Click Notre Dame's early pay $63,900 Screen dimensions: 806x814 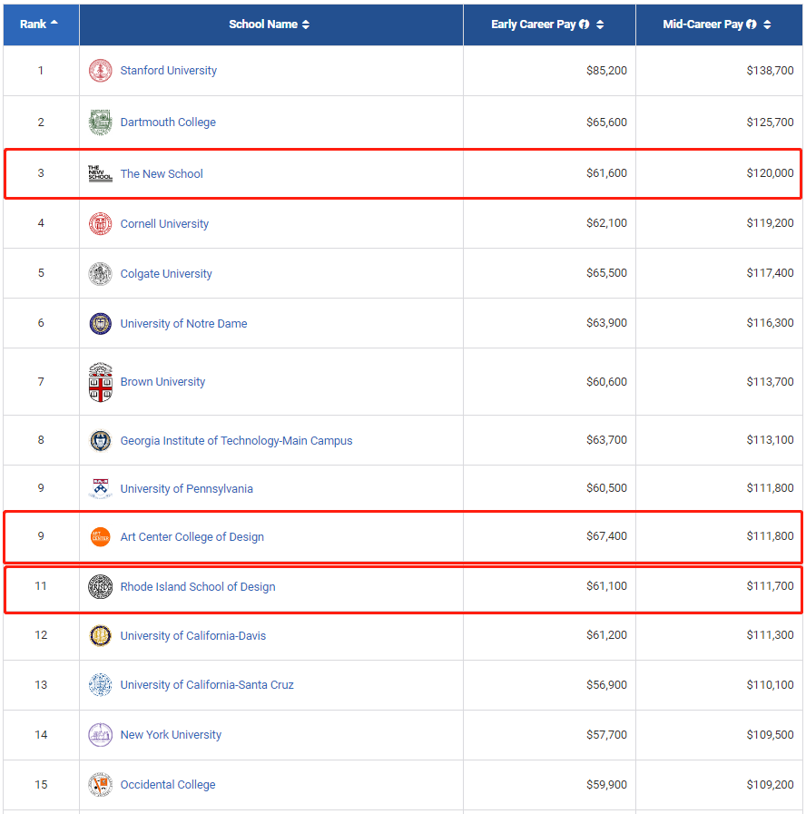click(x=606, y=323)
